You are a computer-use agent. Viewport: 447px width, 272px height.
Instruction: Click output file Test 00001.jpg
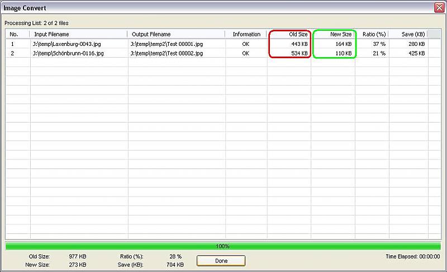tap(166, 44)
